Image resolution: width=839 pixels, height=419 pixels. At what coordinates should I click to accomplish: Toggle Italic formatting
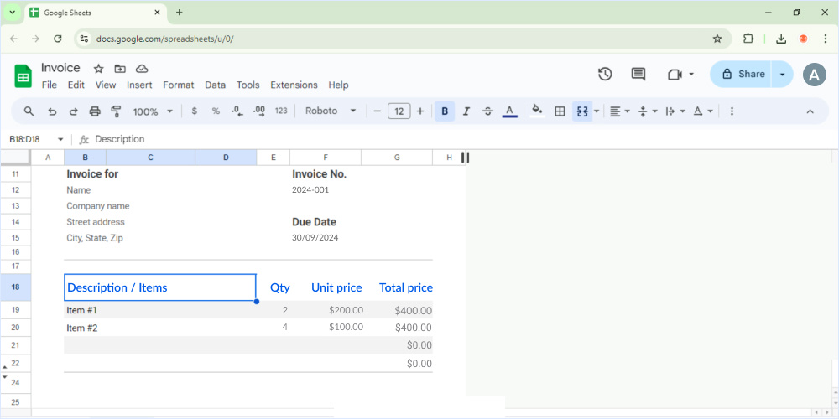466,111
